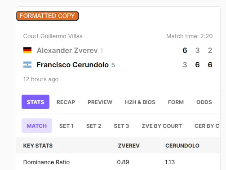Open Francisco Cerundolo player link

click(73, 65)
